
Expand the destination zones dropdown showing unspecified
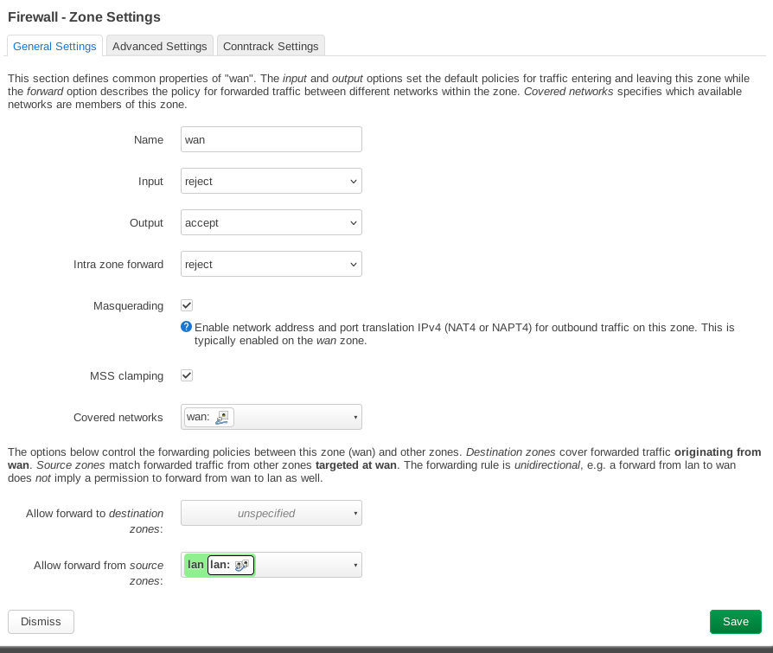(x=272, y=513)
